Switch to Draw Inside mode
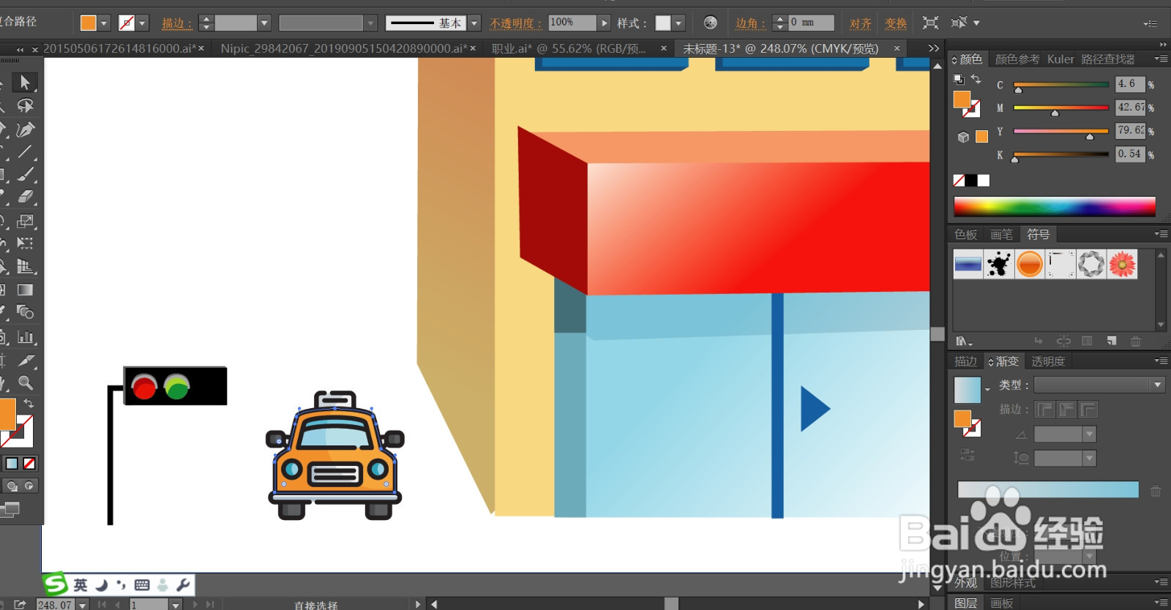Image resolution: width=1171 pixels, height=610 pixels. point(29,486)
